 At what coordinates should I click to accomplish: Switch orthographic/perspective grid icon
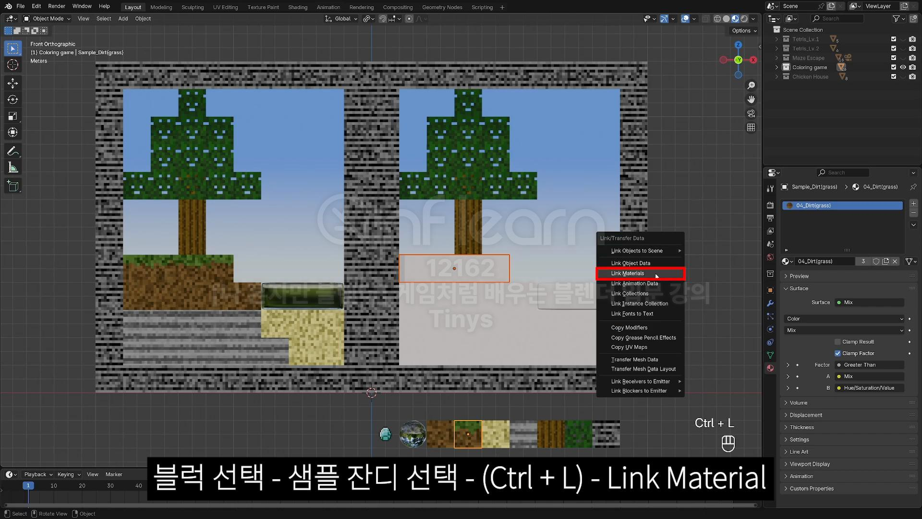751,127
